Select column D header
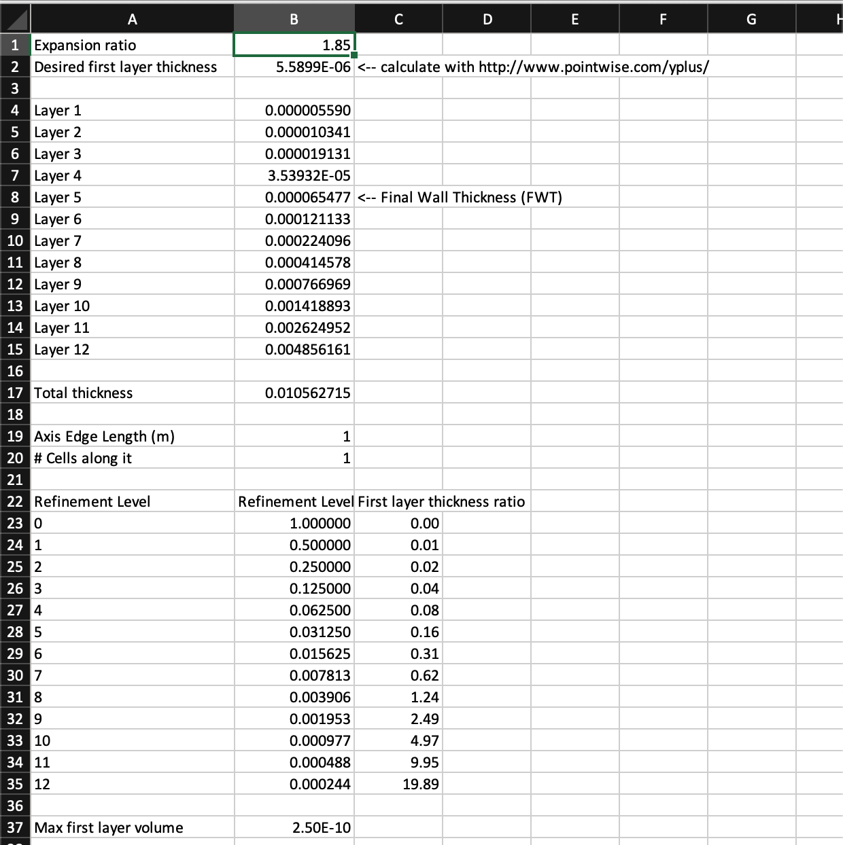This screenshot has height=845, width=843. pos(487,19)
